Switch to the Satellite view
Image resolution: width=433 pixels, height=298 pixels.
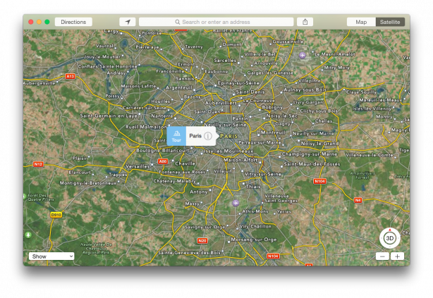(390, 22)
